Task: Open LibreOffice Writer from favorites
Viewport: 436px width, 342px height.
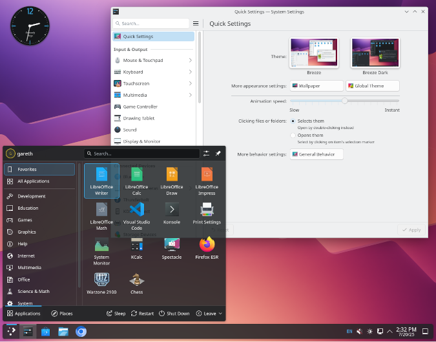Action: [x=101, y=181]
